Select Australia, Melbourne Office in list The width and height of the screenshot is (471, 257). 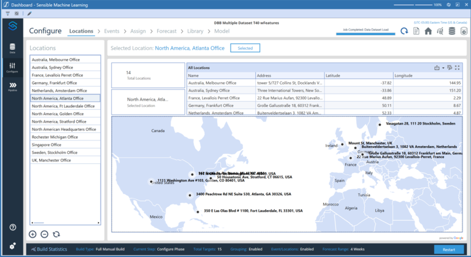click(x=65, y=59)
